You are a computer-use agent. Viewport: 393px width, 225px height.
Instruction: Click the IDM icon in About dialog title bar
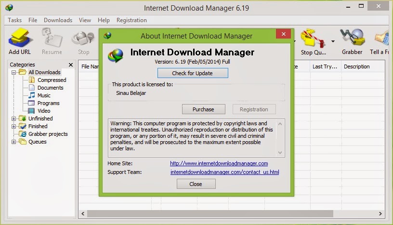(x=107, y=36)
